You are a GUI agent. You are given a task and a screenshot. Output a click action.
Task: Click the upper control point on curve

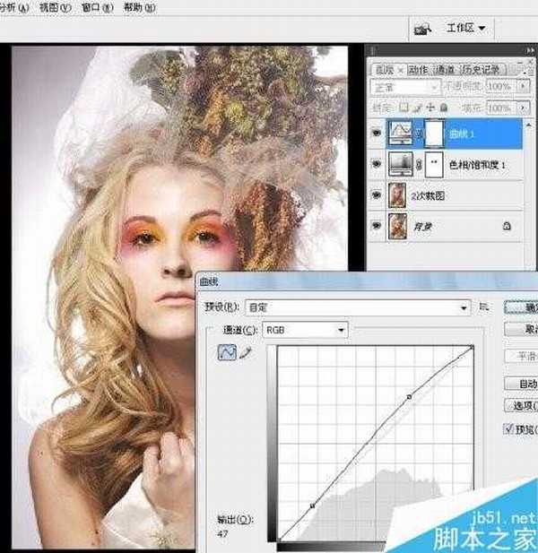pyautogui.click(x=410, y=395)
